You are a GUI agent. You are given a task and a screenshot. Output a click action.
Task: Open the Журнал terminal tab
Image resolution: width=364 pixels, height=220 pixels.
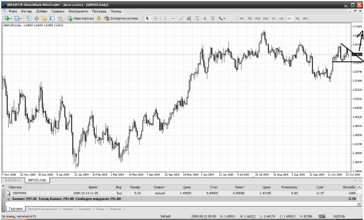tap(115, 209)
